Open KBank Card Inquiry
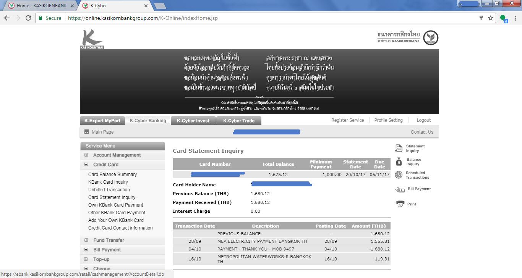The width and height of the screenshot is (522, 278). (108, 182)
